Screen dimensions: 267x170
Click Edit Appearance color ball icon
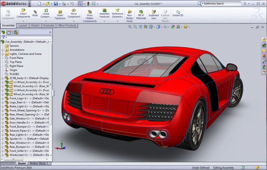173,27
